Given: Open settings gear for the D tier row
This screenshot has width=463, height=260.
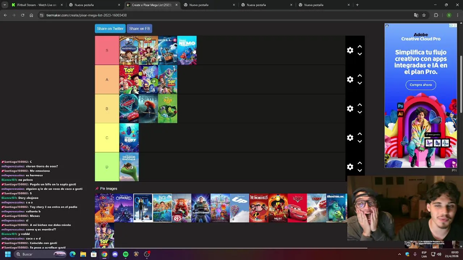Looking at the screenshot, I should click(350, 167).
